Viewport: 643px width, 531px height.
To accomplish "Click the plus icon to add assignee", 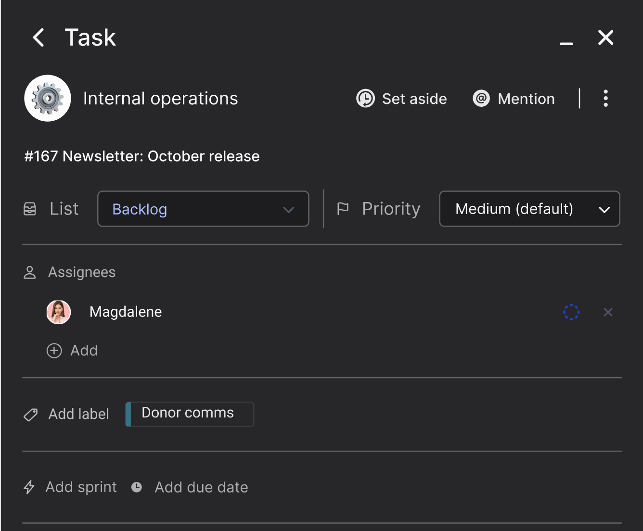I will 54,351.
